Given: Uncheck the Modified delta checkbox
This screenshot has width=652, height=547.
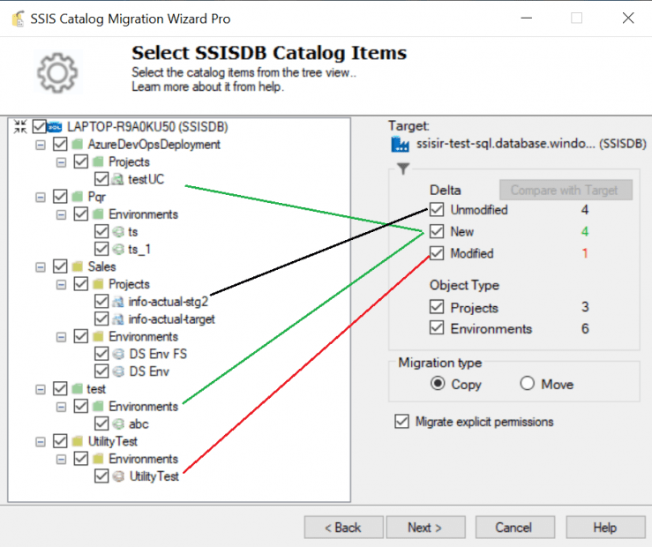Looking at the screenshot, I should [x=437, y=254].
